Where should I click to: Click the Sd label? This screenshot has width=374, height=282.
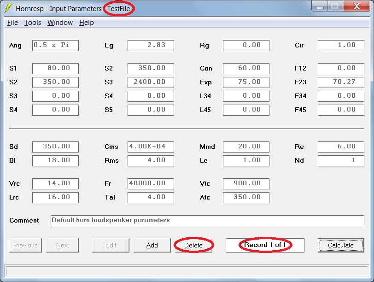[13, 147]
